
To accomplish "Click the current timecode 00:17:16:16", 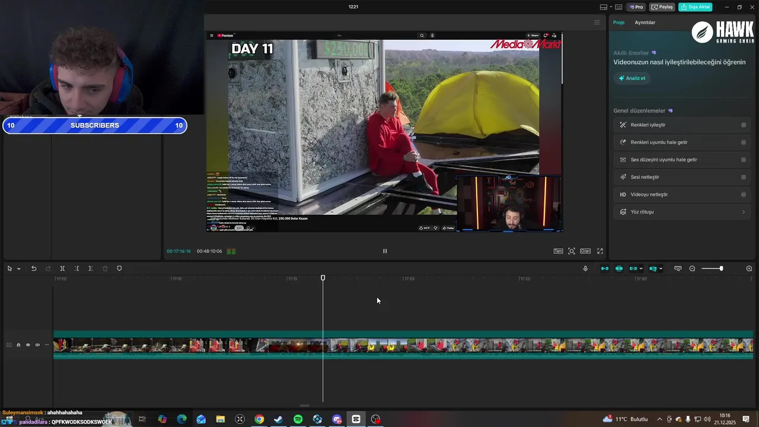I will point(178,251).
